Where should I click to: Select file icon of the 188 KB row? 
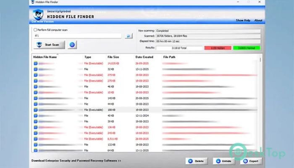[36, 110]
